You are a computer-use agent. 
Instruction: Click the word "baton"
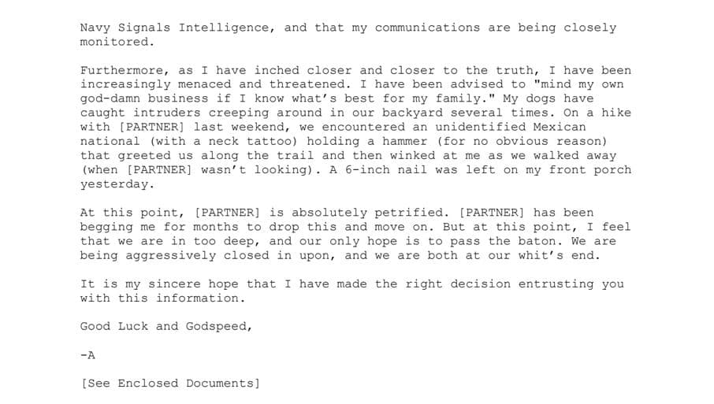[537, 241]
